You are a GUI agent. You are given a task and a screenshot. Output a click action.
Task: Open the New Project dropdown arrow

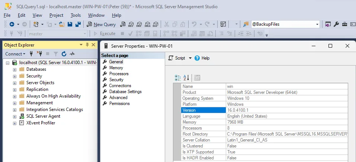[42, 24]
